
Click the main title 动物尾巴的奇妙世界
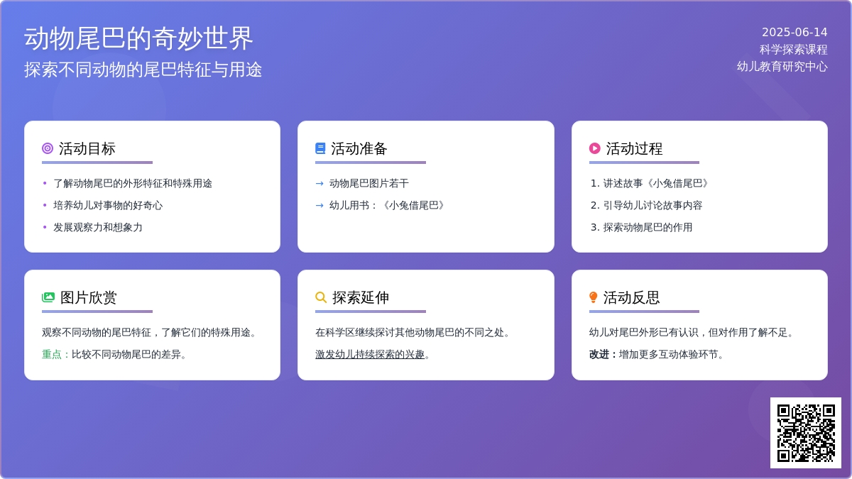click(138, 38)
